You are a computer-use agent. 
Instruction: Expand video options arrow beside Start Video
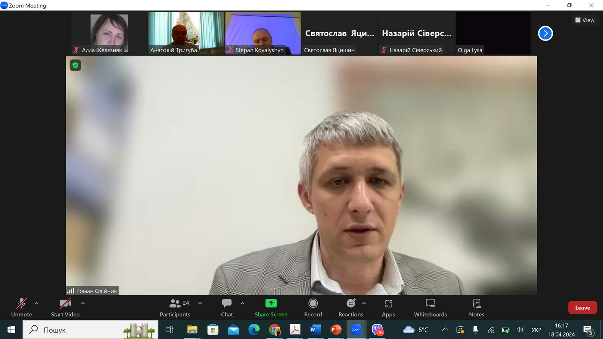83,303
